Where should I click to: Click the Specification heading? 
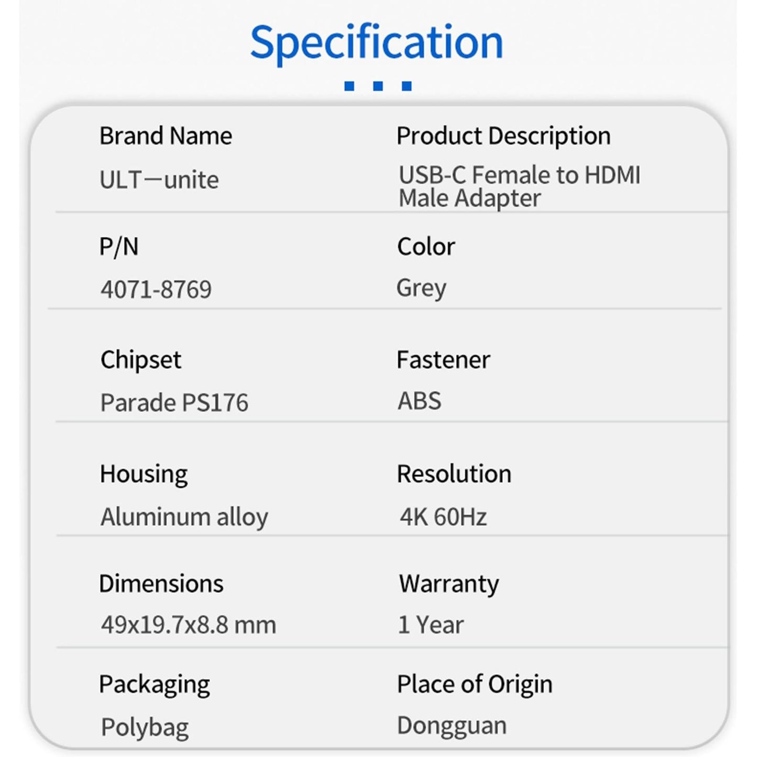pyautogui.click(x=377, y=42)
